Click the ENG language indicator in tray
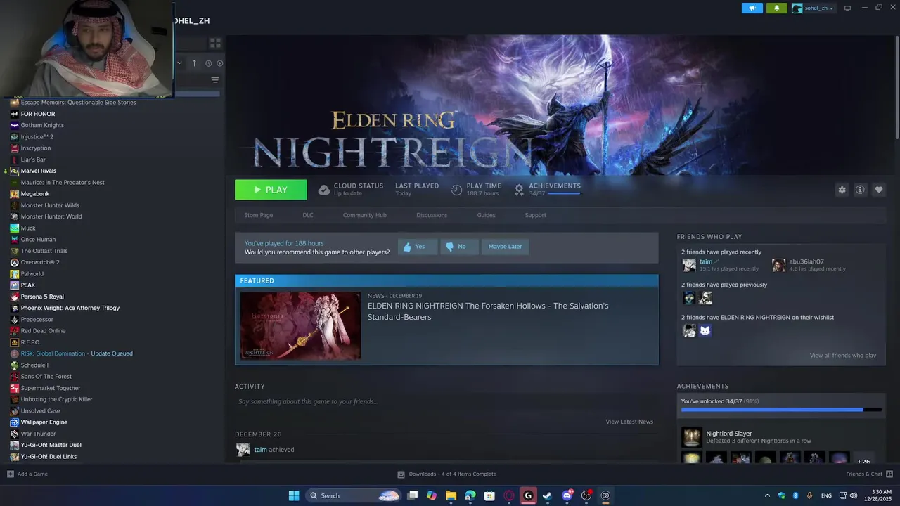This screenshot has width=900, height=506. 826,495
